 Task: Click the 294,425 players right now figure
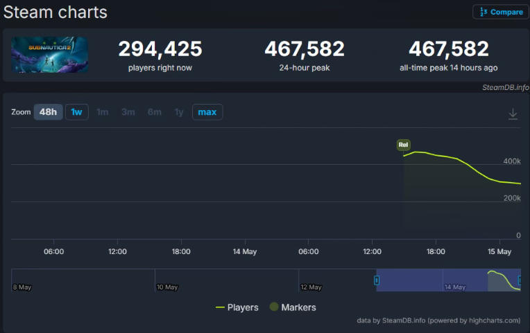pos(160,49)
